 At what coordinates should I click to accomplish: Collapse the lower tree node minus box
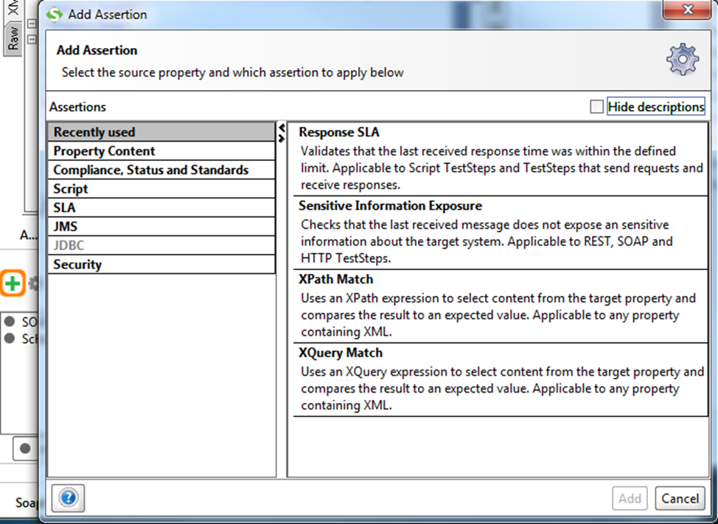[32, 38]
